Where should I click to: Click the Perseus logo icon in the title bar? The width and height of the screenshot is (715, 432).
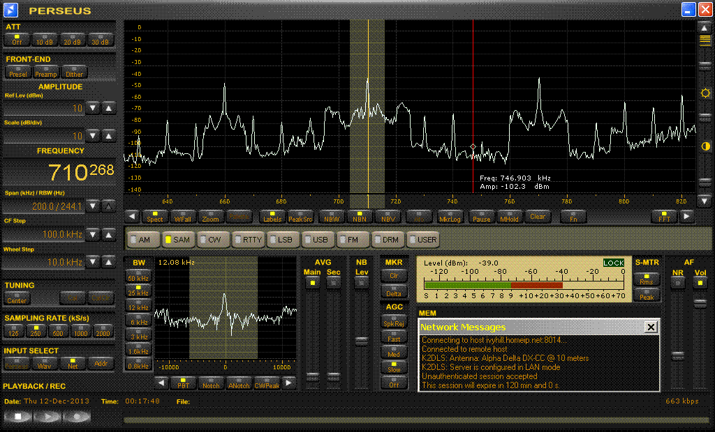(10, 10)
